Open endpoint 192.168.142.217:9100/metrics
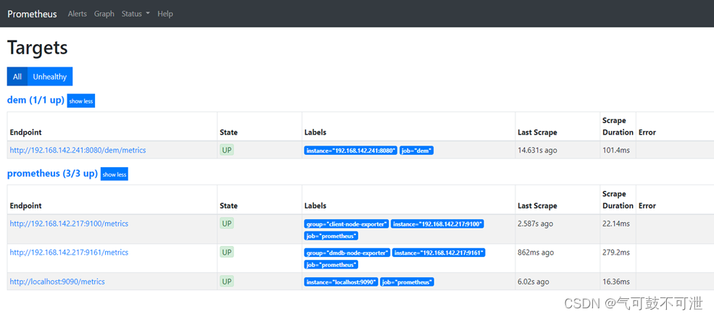The height and width of the screenshot is (317, 714). coord(69,224)
